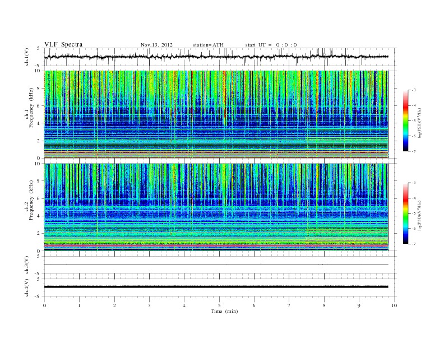Screen dimensions: 444x343
Task: Click the "ch.1(V)" y-axis label
Action: click(27, 57)
